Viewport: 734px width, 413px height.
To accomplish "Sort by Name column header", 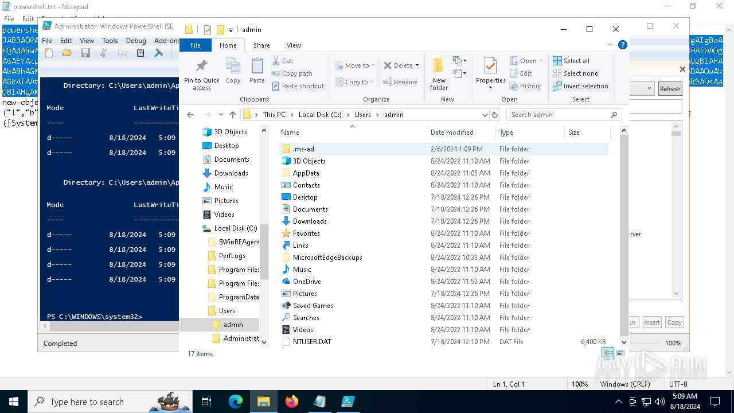I will click(352, 133).
